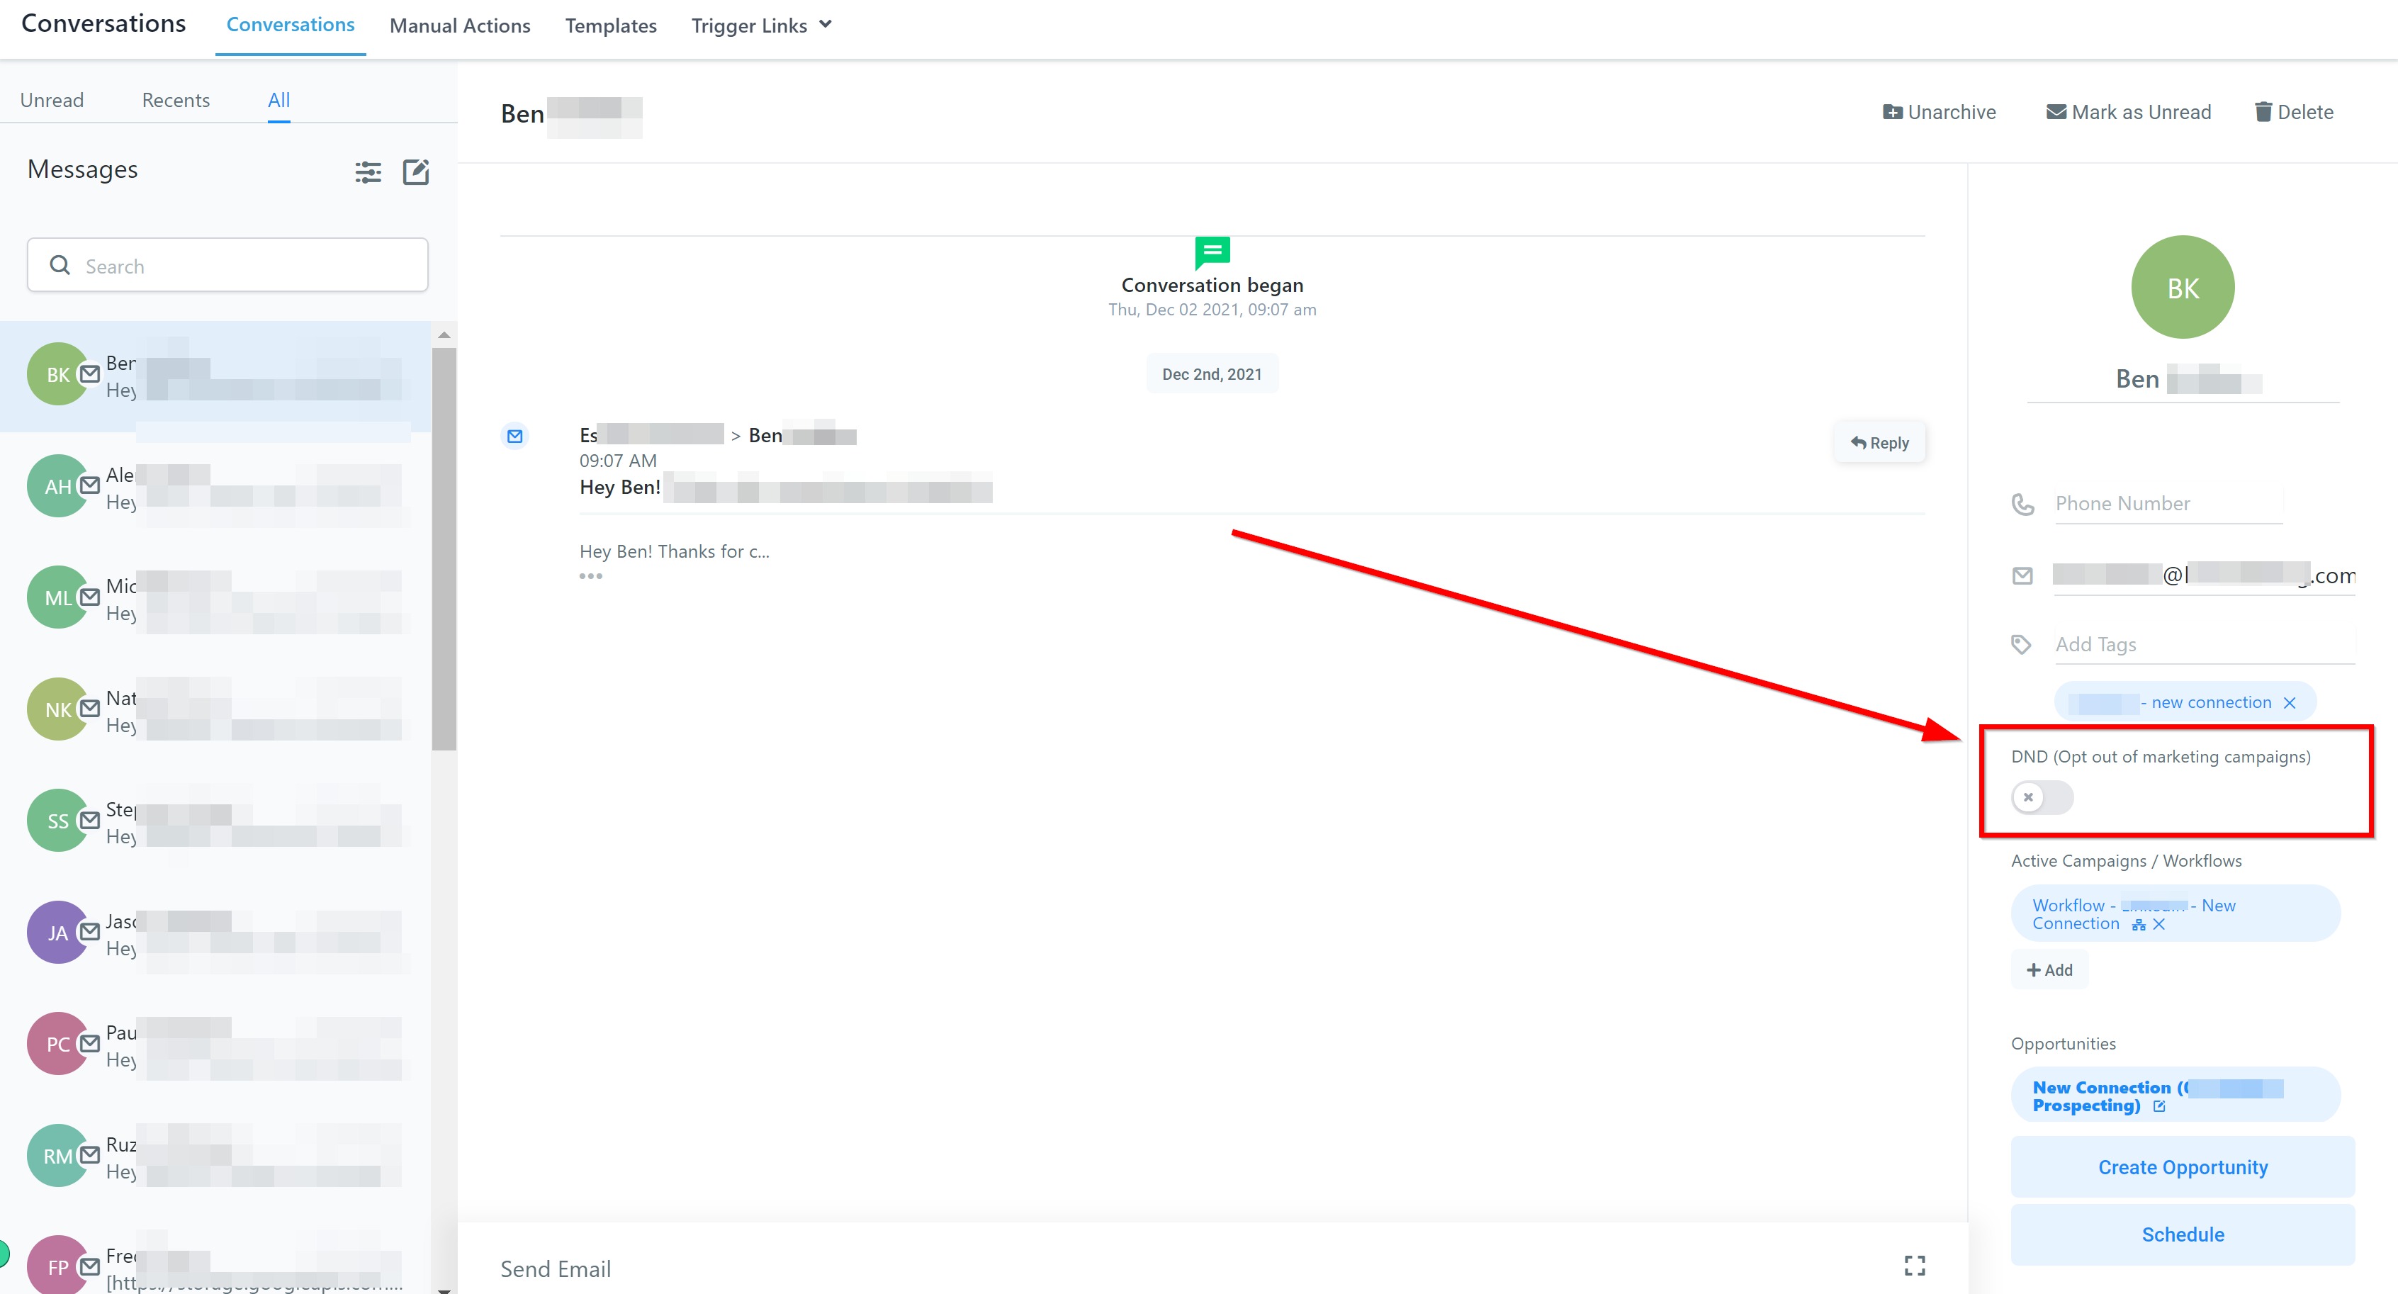Remove the Workflow New Connection campaign
The image size is (2398, 1294).
[2158, 924]
